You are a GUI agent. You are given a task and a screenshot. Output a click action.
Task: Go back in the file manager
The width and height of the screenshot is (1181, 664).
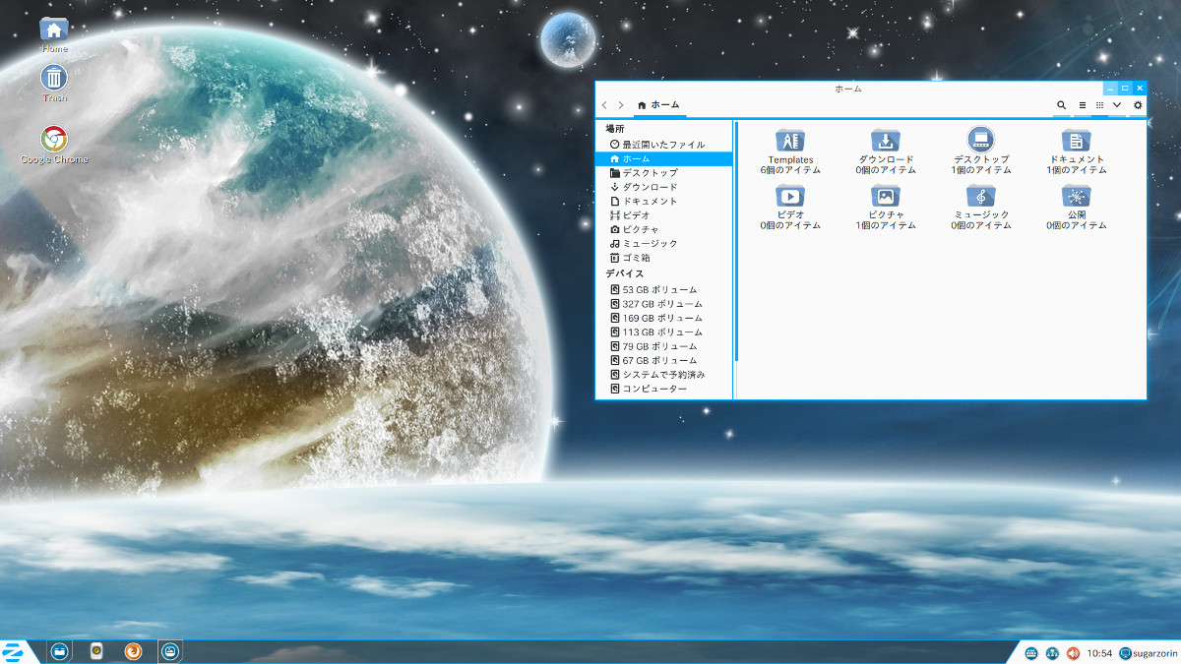click(604, 104)
